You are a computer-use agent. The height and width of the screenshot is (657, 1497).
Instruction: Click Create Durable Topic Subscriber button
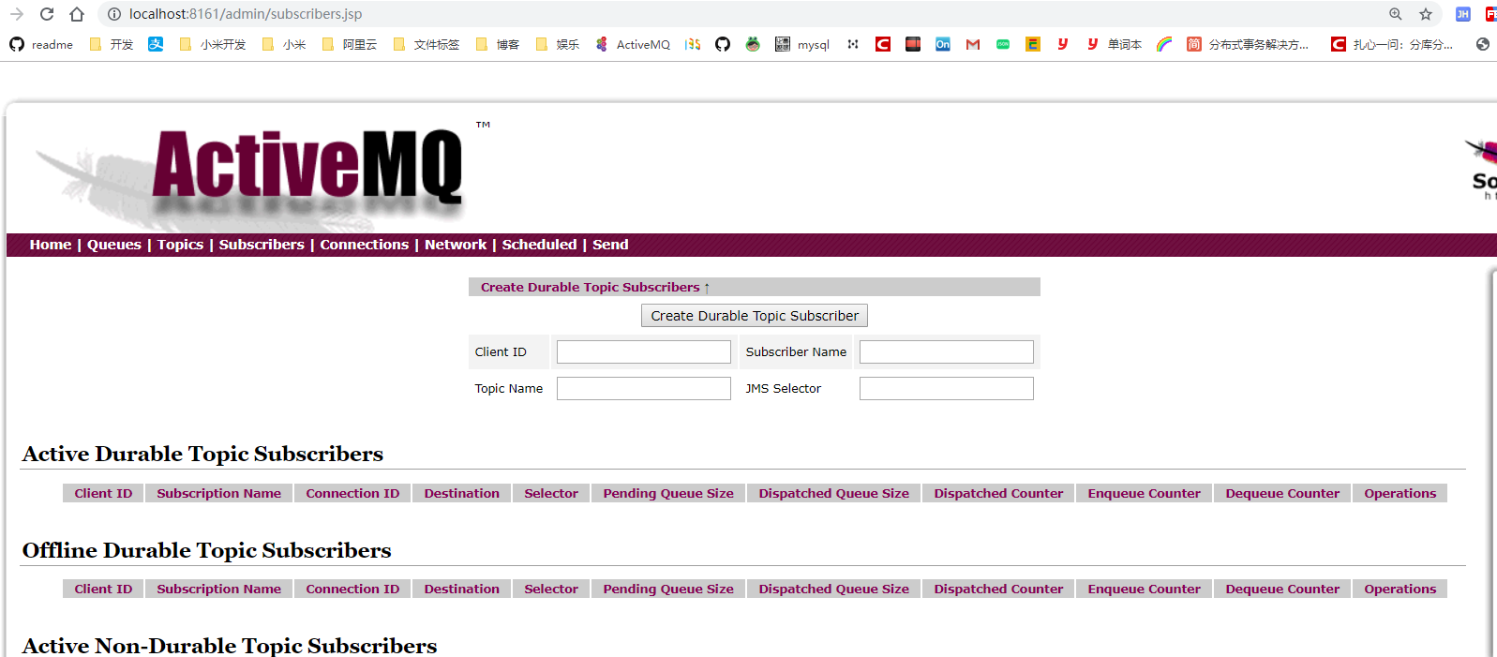[x=755, y=316]
